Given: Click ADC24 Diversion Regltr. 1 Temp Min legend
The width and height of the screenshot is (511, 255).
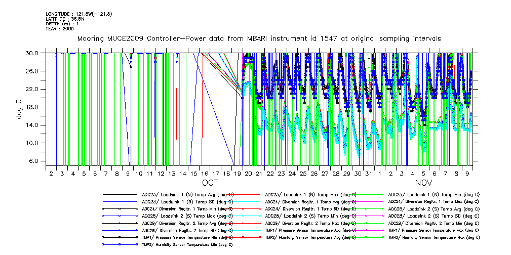Looking at the screenshot, I should click(x=188, y=208).
